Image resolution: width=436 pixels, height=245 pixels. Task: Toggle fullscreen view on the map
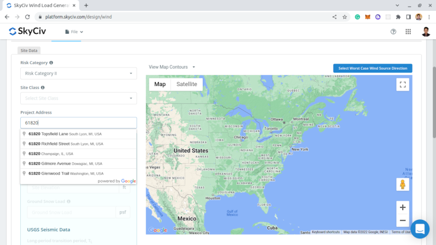pos(403,84)
